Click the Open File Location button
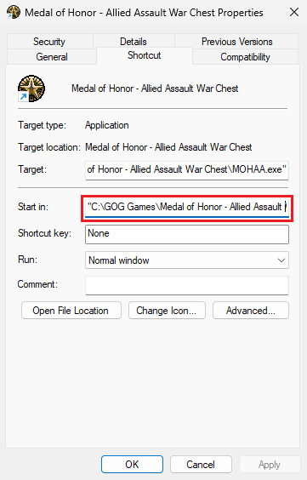This screenshot has width=307, height=480. pyautogui.click(x=71, y=311)
